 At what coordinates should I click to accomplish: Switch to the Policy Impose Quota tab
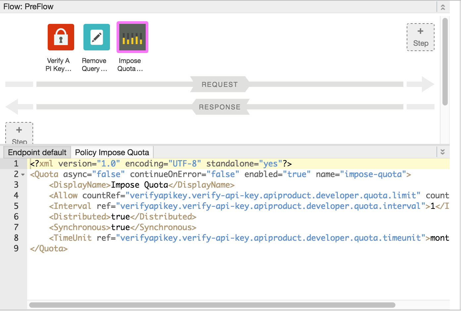(112, 152)
